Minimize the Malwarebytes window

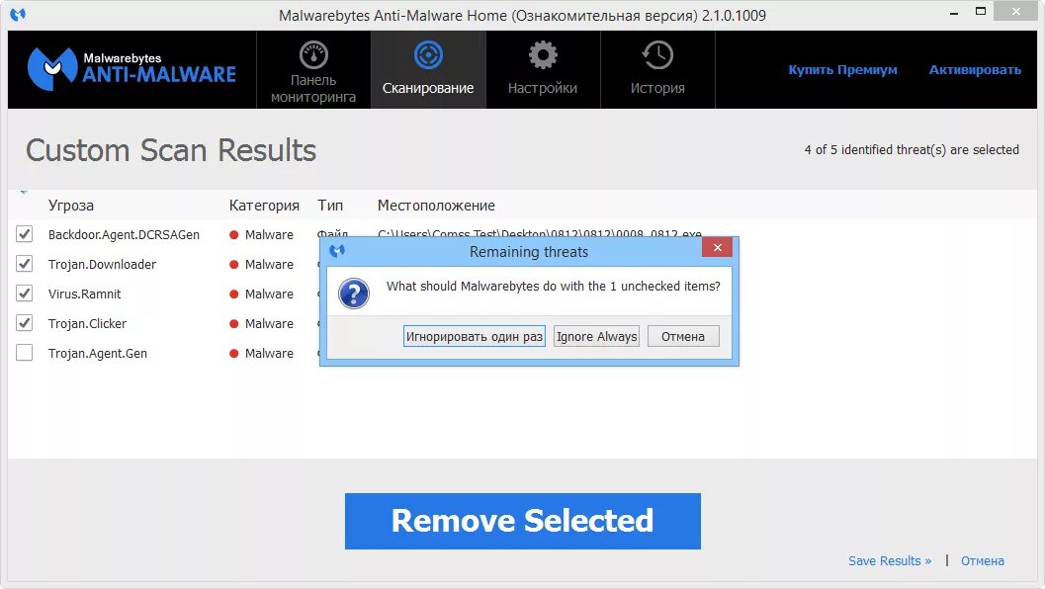point(954,13)
